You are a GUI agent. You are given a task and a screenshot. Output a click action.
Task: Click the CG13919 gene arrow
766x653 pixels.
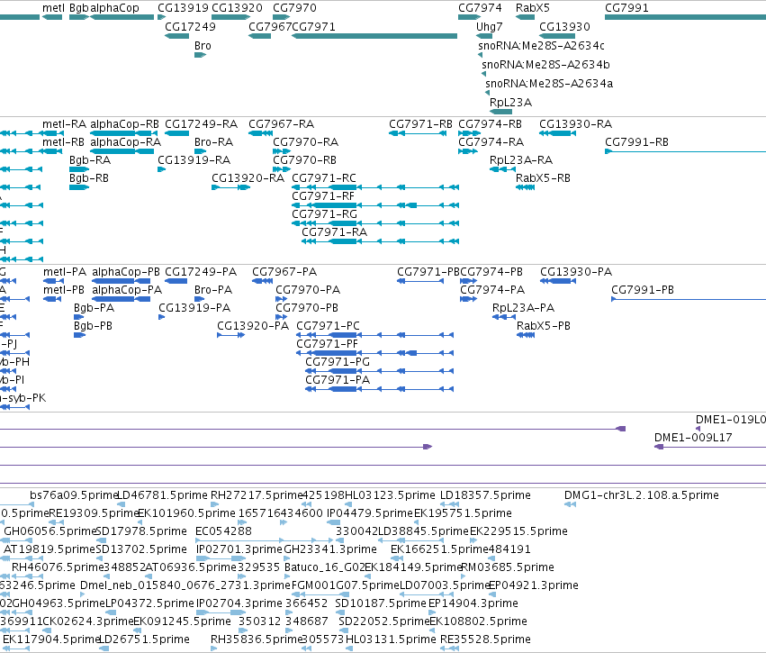(162, 17)
